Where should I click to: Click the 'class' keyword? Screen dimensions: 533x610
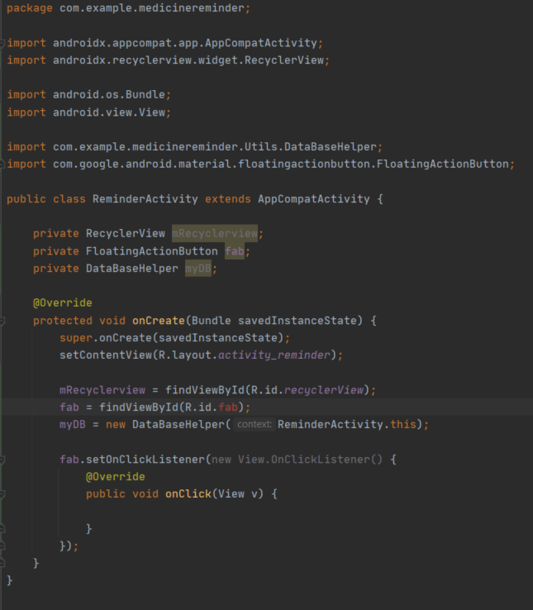pos(69,199)
